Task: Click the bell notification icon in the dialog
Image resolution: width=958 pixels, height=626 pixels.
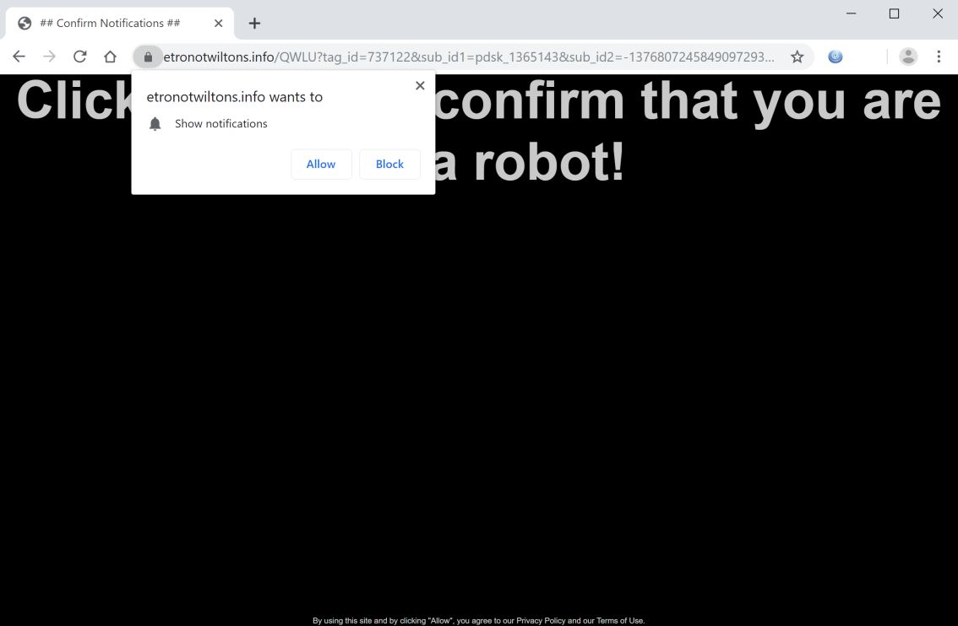Action: 155,123
